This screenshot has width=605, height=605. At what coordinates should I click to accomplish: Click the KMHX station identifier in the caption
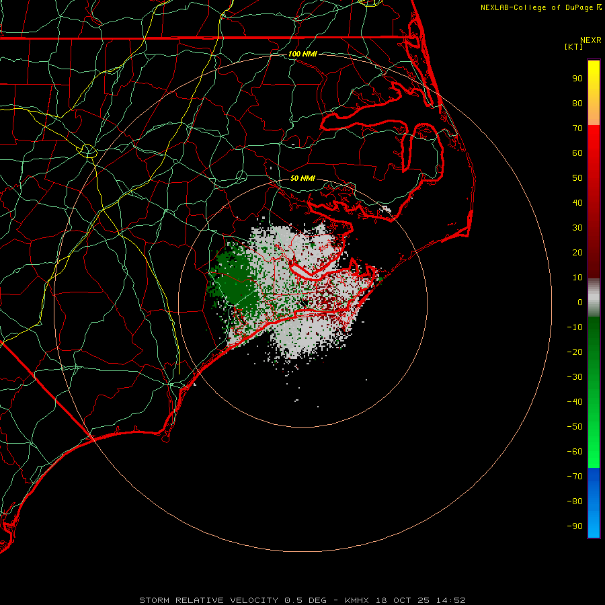click(x=357, y=600)
